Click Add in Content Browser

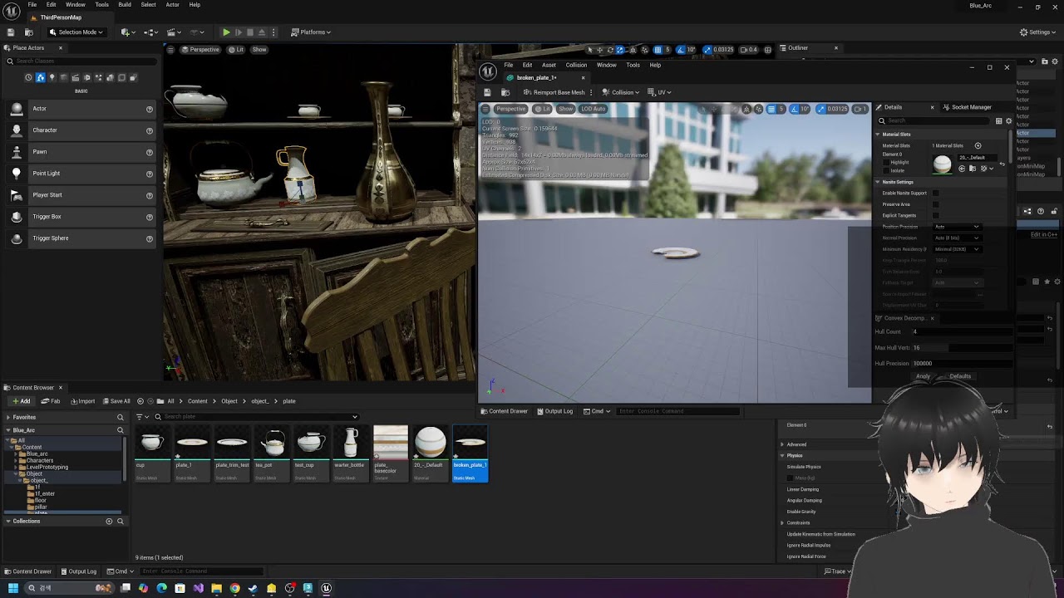tap(20, 401)
